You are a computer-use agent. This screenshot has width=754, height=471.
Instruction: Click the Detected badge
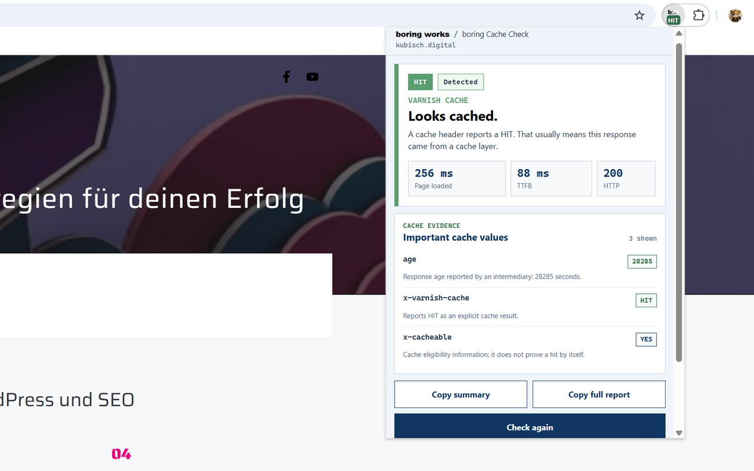point(461,82)
